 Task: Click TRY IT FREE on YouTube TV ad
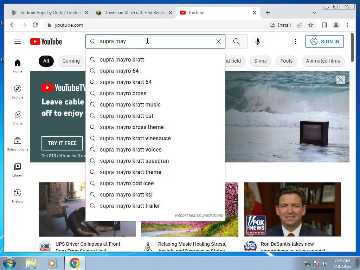[x=62, y=143]
